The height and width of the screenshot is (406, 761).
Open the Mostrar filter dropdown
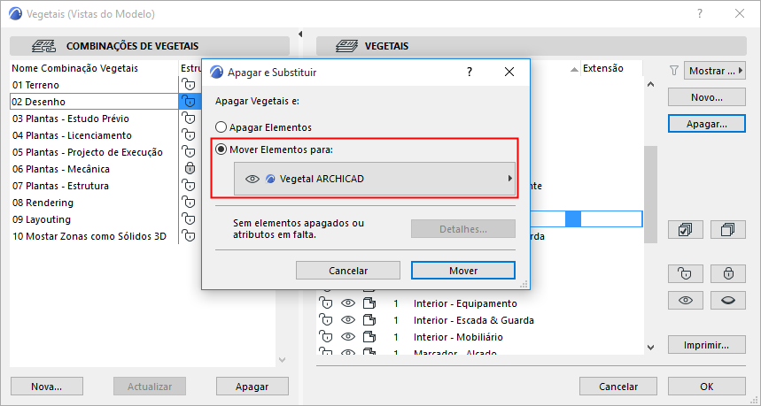pos(717,70)
